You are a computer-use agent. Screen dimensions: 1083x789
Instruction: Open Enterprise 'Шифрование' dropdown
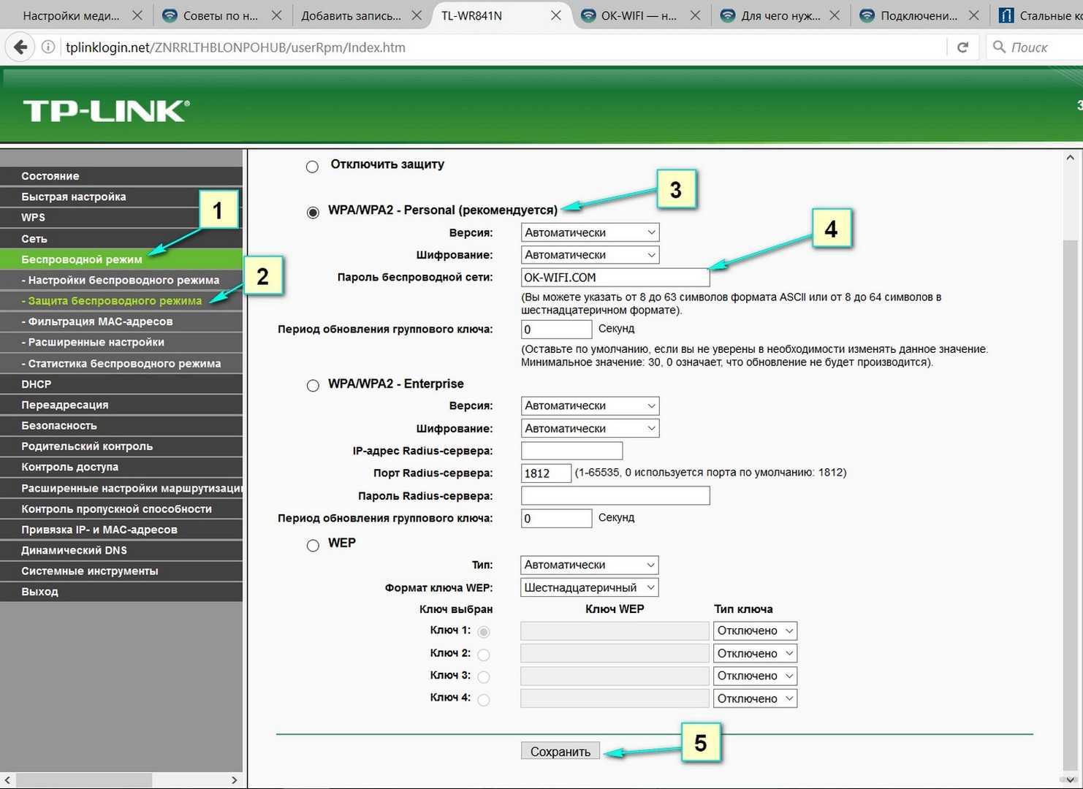coord(590,429)
